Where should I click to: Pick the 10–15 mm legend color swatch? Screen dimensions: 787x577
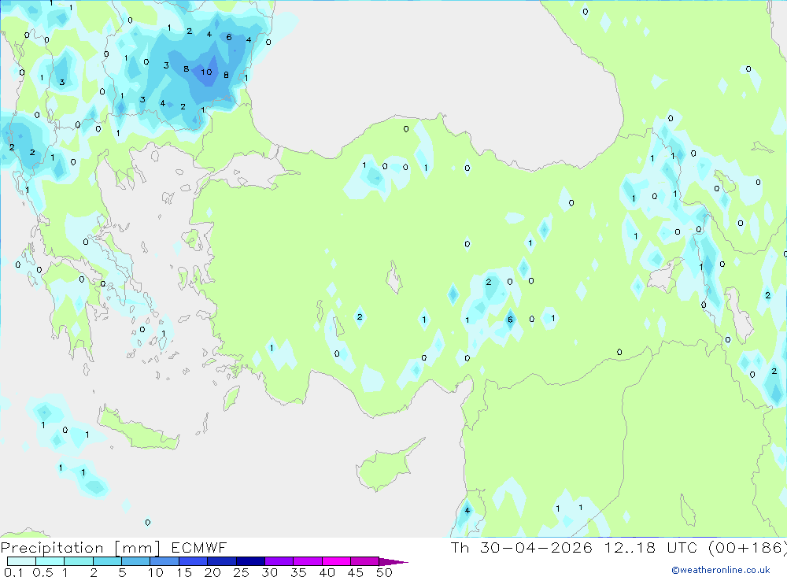point(164,561)
